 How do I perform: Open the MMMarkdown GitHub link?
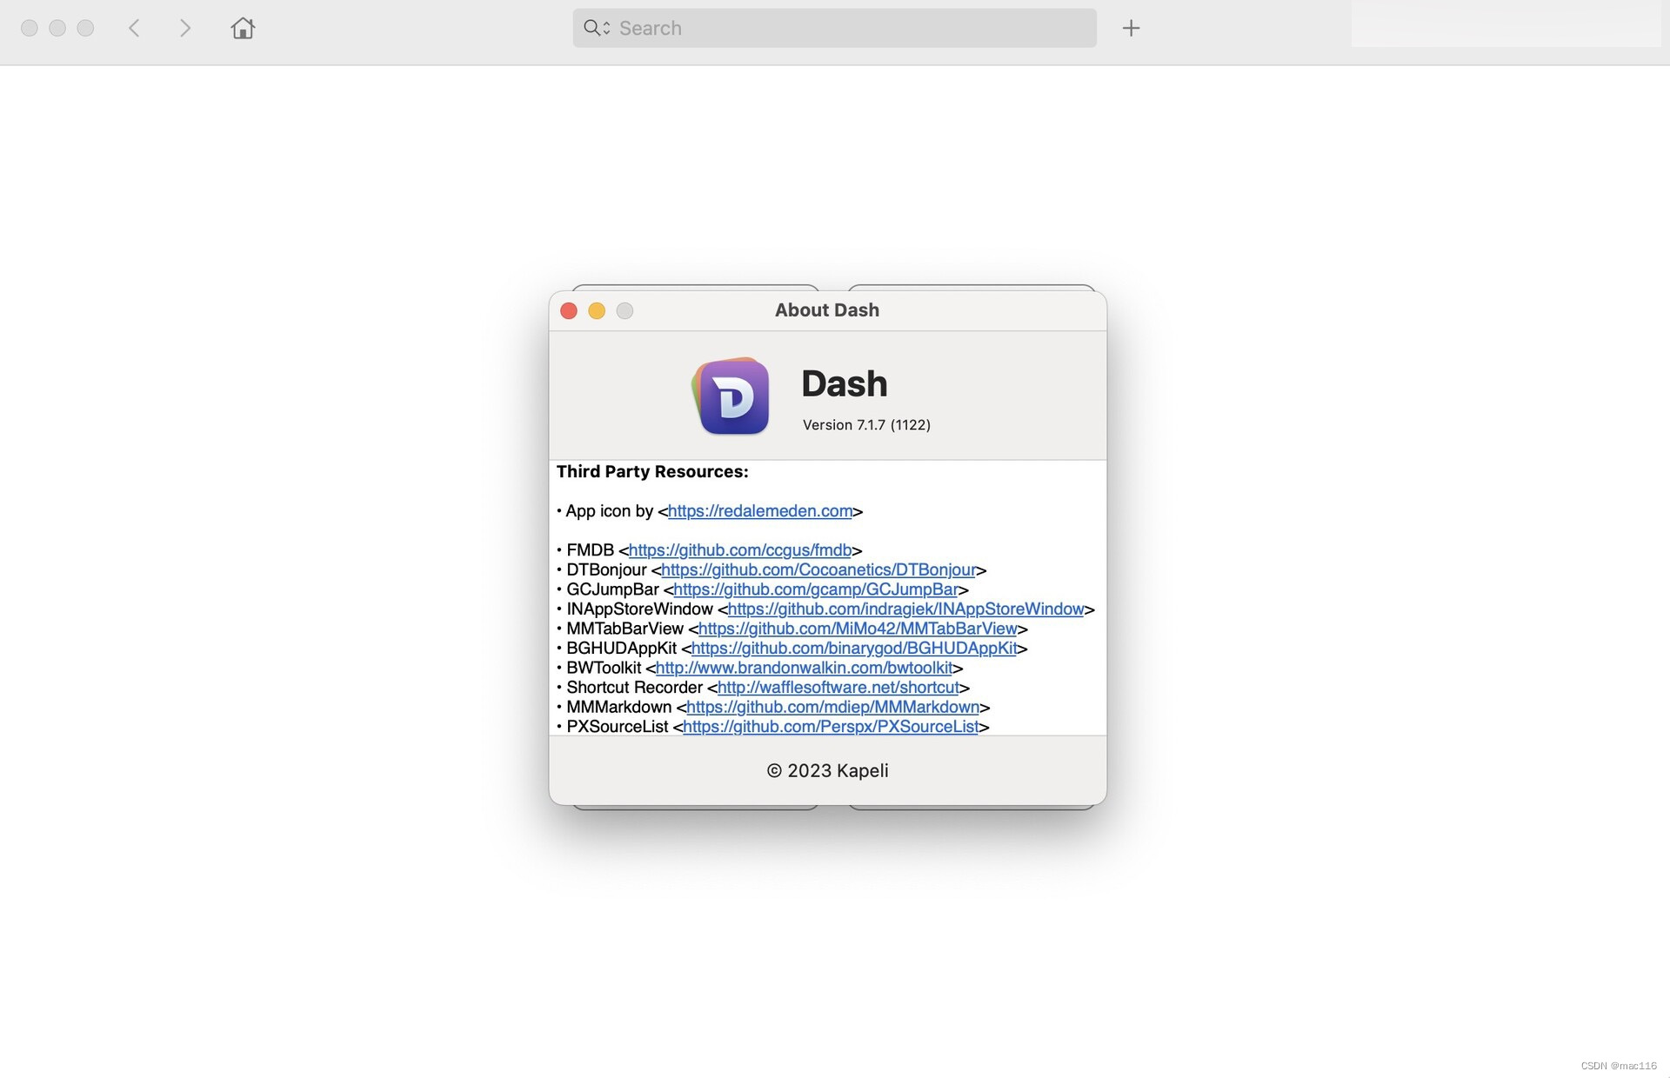pos(832,708)
